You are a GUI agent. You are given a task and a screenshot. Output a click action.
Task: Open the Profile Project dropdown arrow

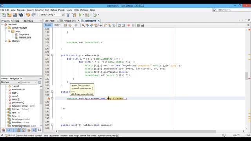[98, 15]
